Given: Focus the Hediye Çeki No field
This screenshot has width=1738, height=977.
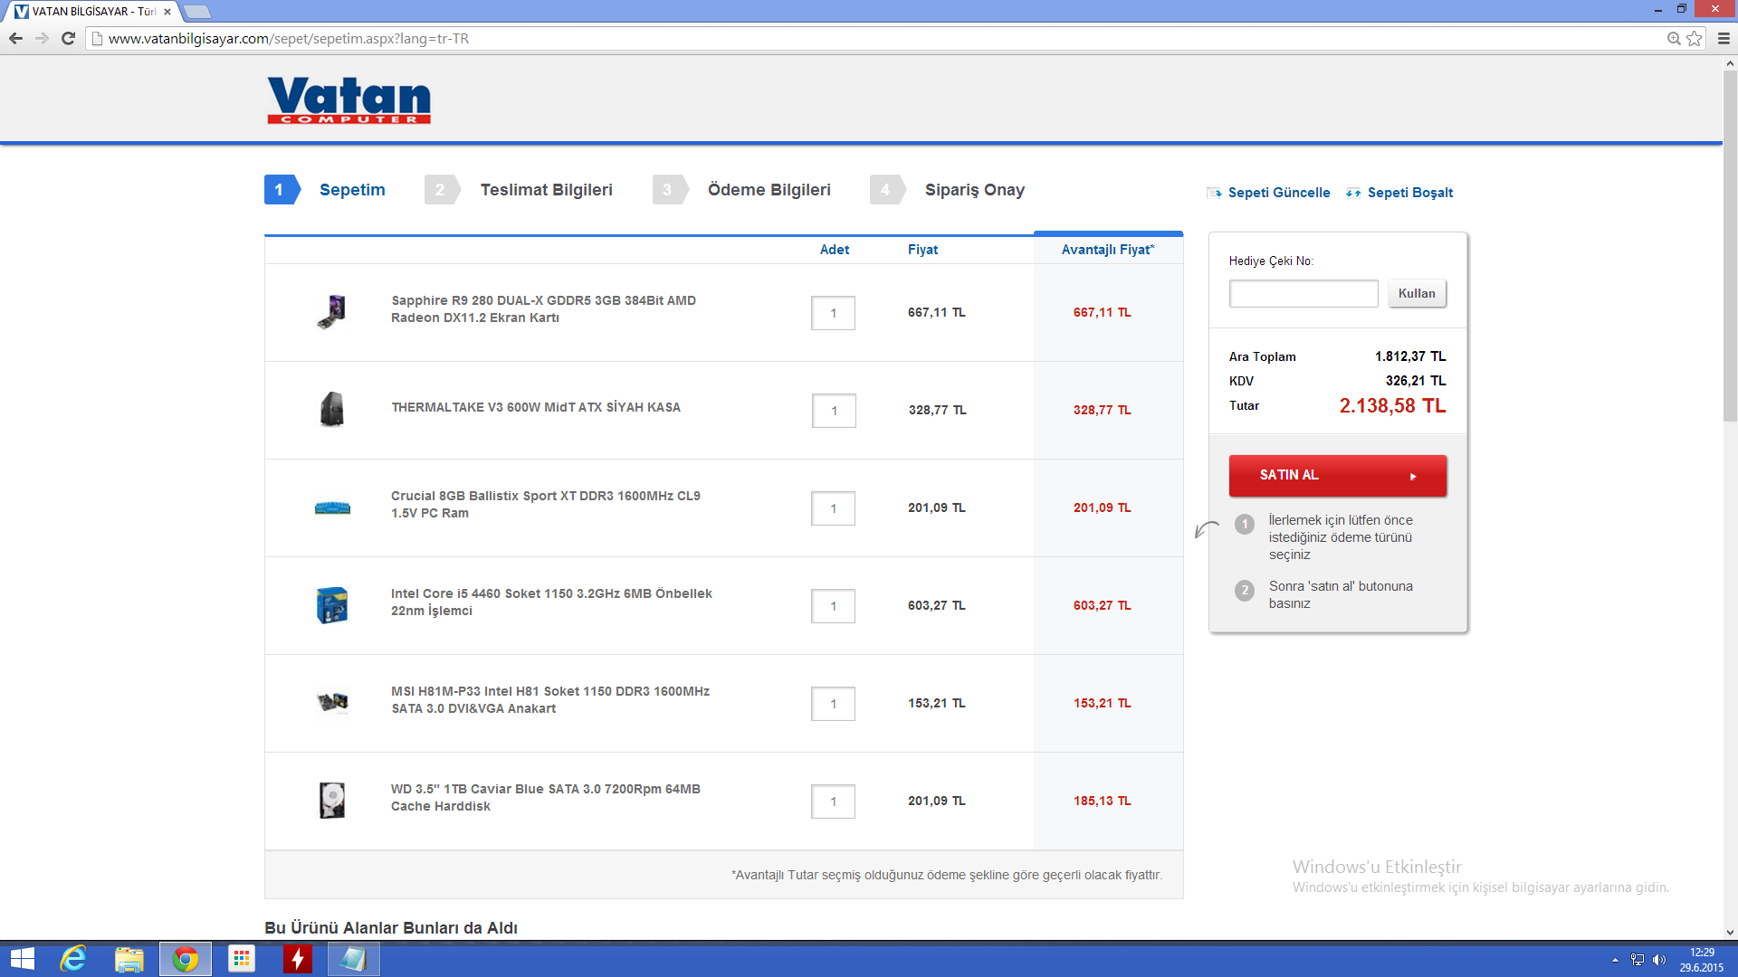Looking at the screenshot, I should (1303, 293).
